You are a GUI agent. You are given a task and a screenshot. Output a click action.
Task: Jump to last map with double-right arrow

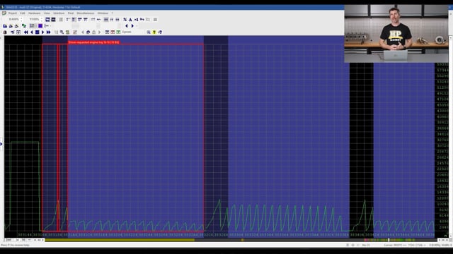click(x=48, y=32)
